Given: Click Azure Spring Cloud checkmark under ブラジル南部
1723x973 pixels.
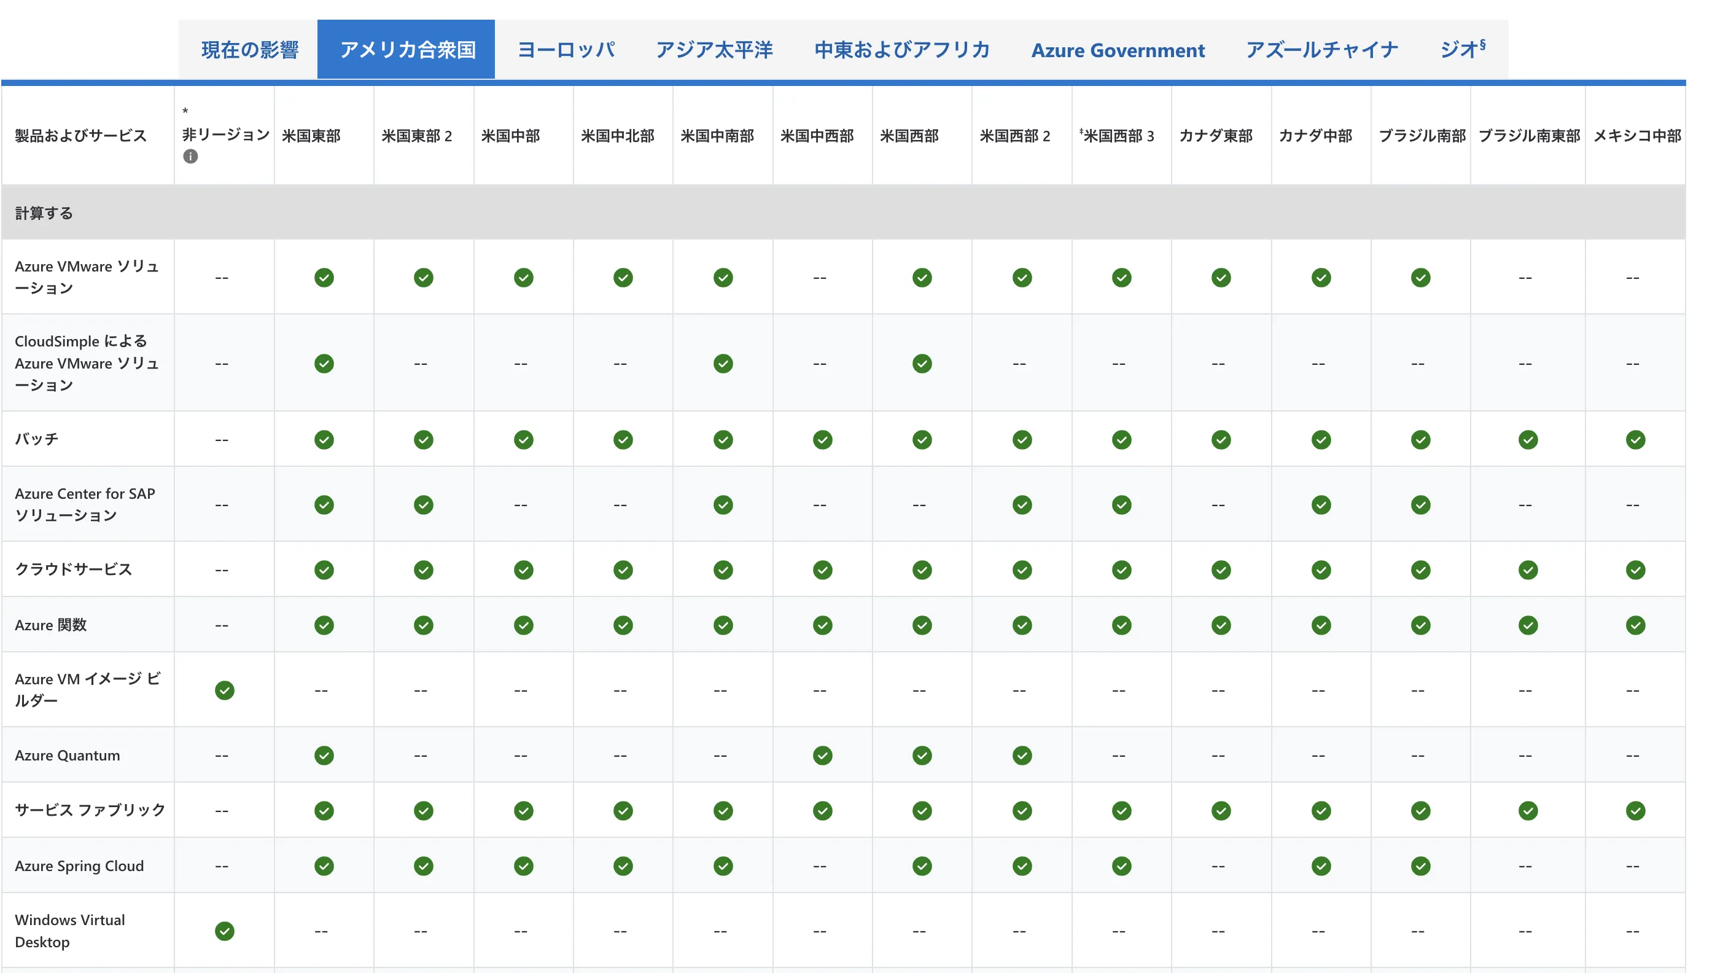Looking at the screenshot, I should [1420, 866].
